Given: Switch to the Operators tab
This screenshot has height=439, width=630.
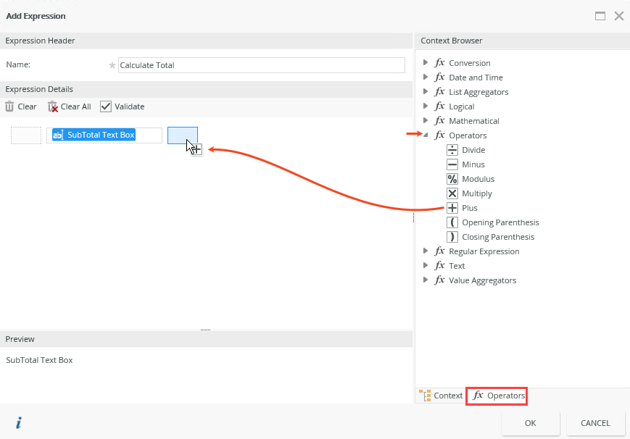Looking at the screenshot, I should 497,396.
